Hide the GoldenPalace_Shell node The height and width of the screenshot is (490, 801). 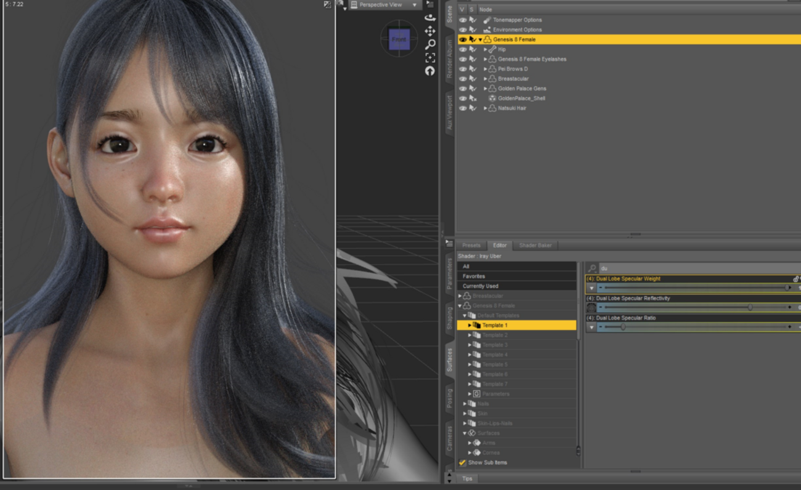pyautogui.click(x=463, y=98)
